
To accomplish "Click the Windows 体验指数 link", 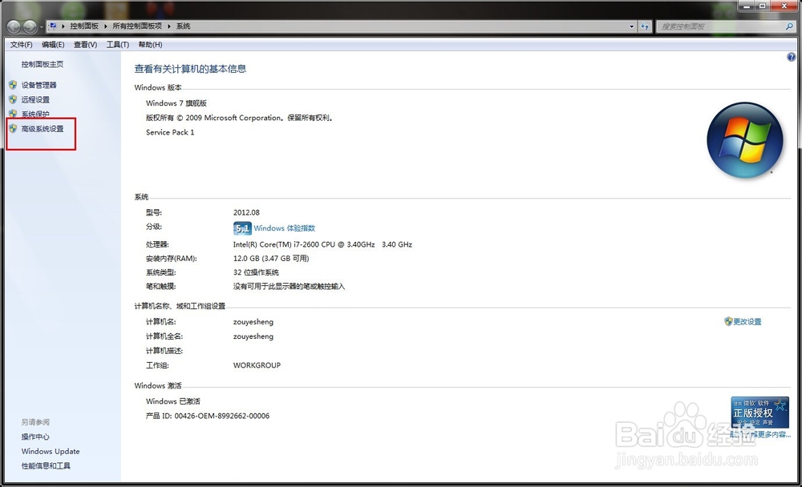I will tap(285, 228).
